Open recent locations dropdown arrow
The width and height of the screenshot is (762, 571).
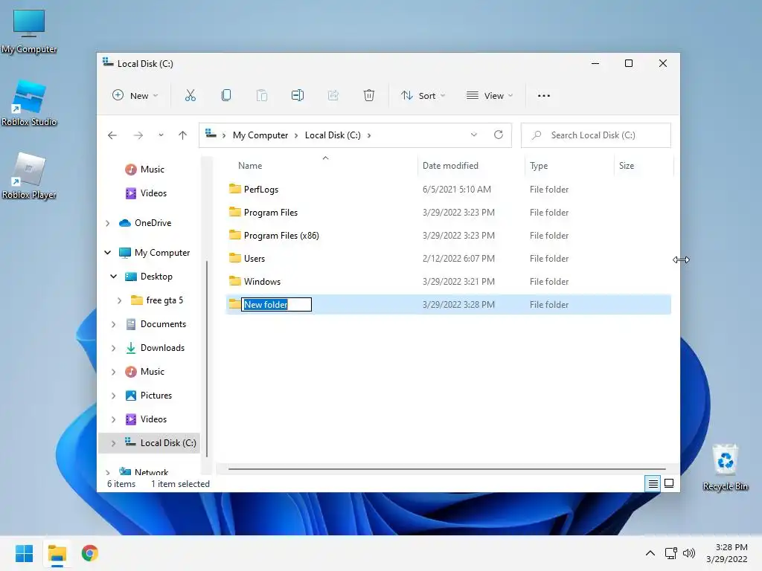click(x=161, y=135)
